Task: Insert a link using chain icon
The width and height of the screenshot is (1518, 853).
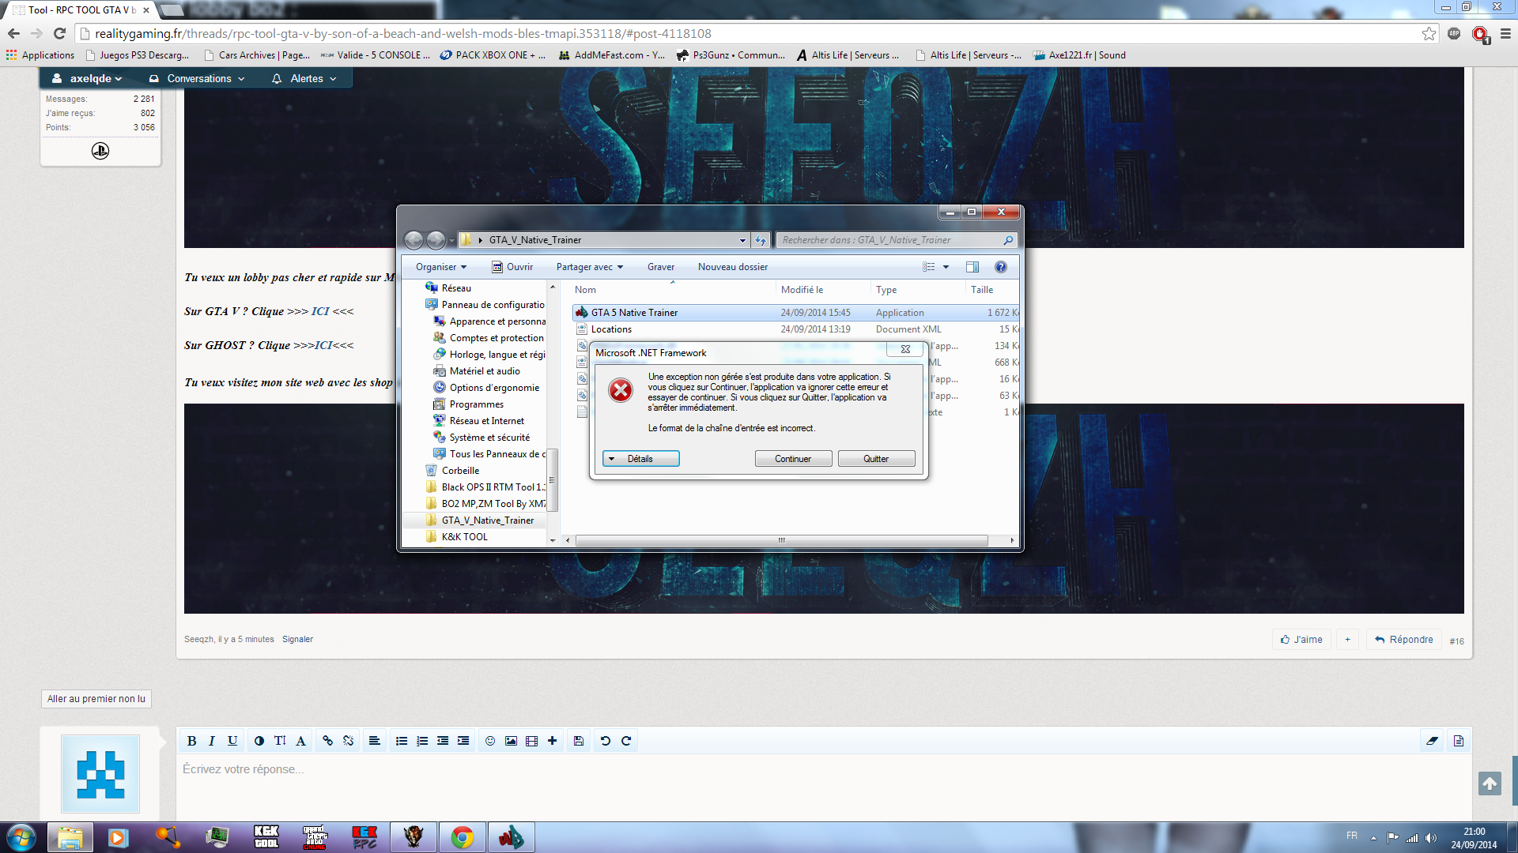Action: (327, 741)
